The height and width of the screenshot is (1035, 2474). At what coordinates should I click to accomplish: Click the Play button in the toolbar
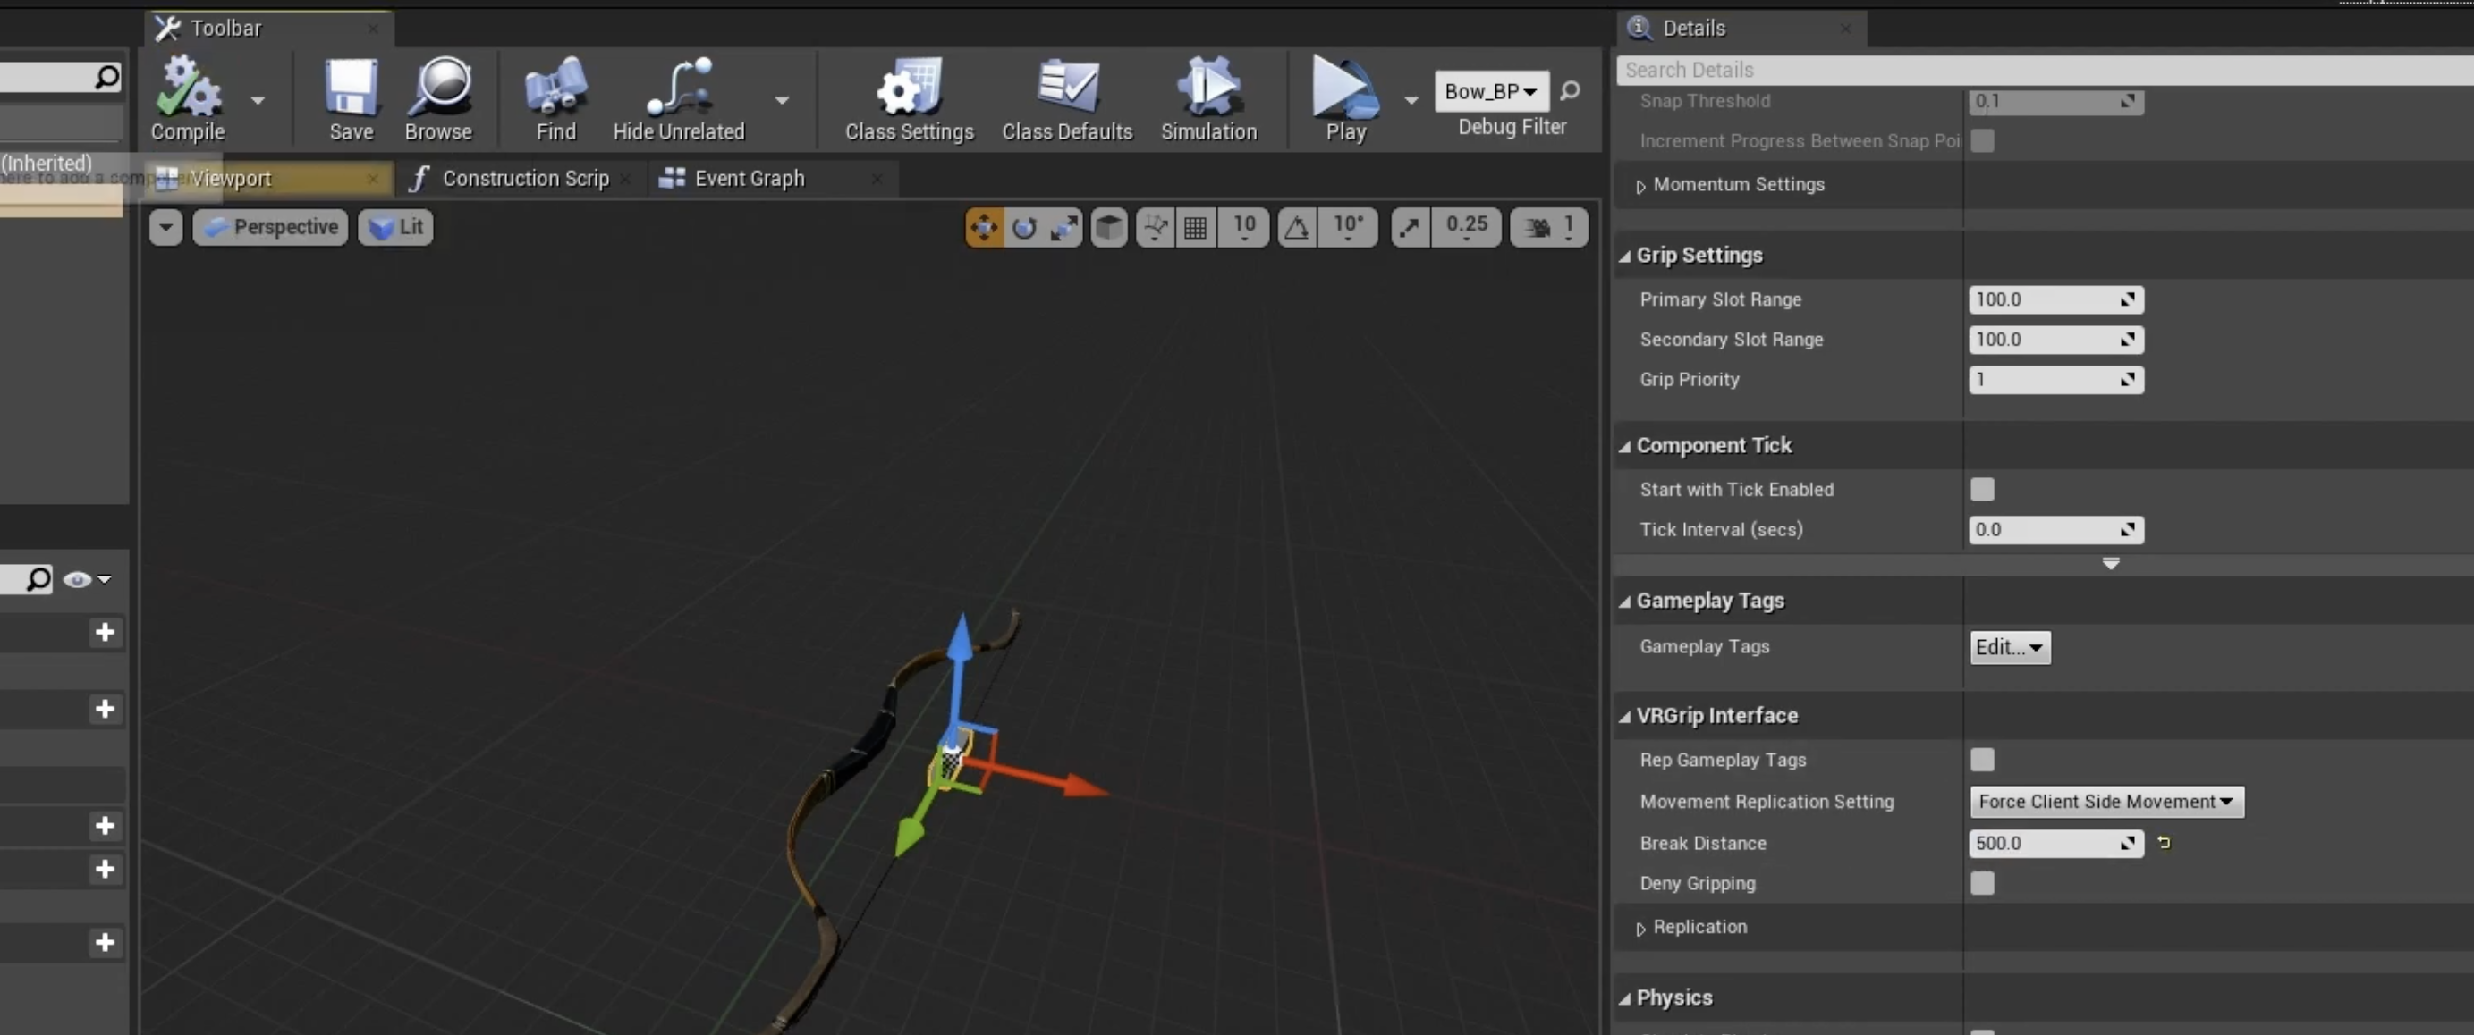pyautogui.click(x=1345, y=99)
